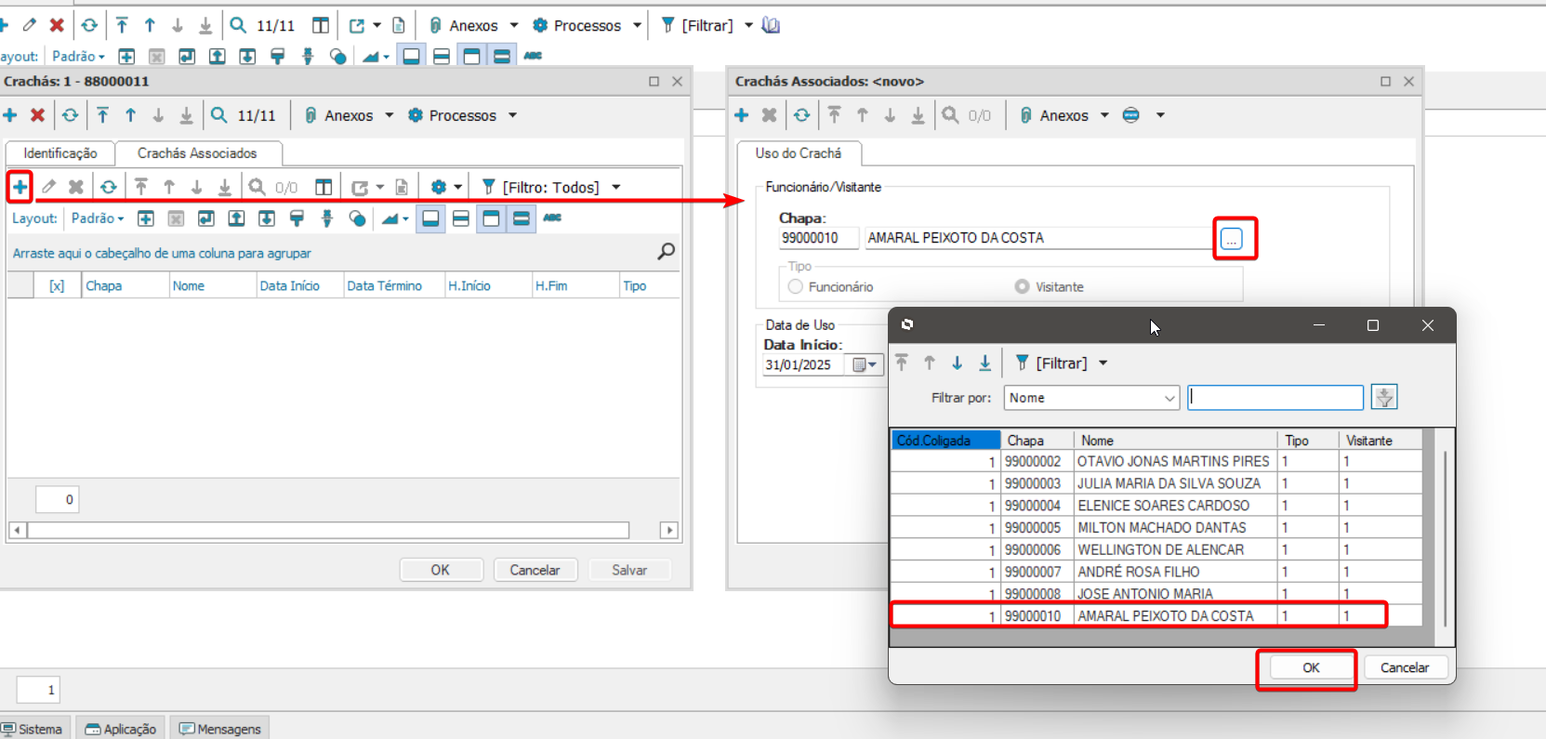Click the [x] selection column header

pos(57,285)
